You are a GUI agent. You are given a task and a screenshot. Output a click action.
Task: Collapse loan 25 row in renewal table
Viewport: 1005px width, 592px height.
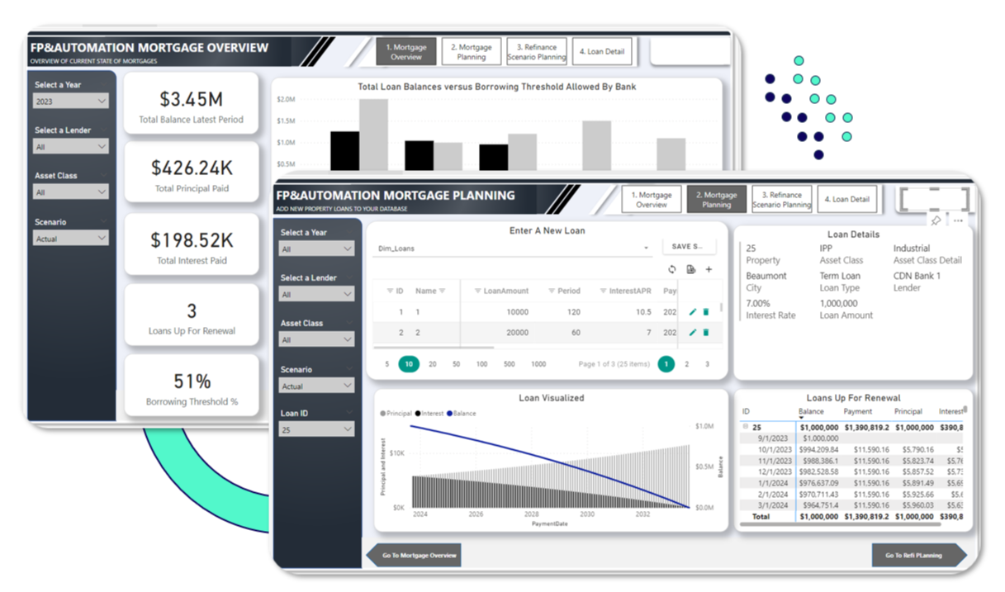click(746, 427)
